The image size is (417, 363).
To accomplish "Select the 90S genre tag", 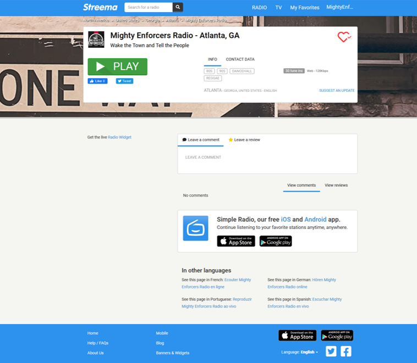I will pos(222,71).
